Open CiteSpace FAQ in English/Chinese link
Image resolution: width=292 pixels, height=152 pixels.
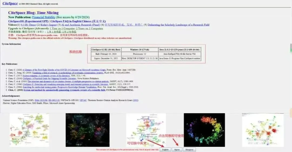pos(78,21)
